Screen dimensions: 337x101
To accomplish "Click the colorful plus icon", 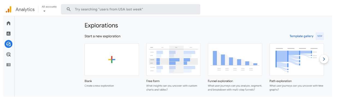I will click(x=112, y=59).
